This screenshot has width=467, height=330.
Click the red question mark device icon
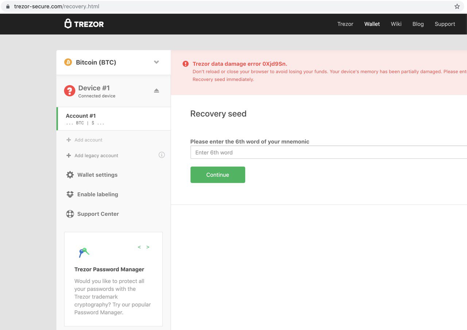click(70, 91)
